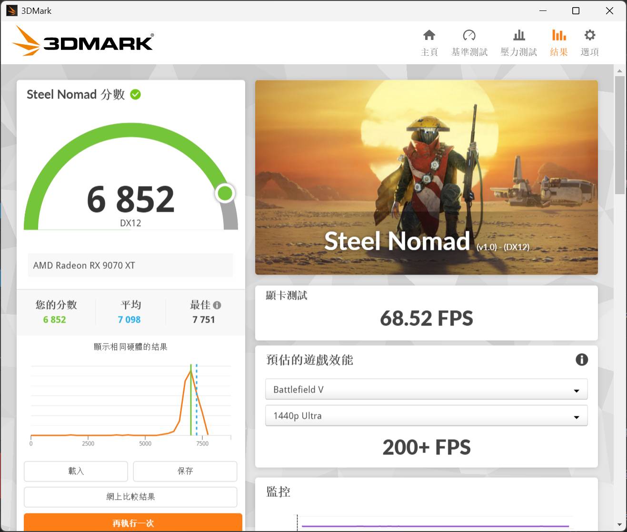Click the AMD Radeon RX 9070 XT field
The height and width of the screenshot is (532, 627).
point(130,265)
